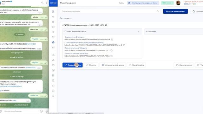Viewport: 203px width, 114px height.
Task: Select the highlighted blue minilanding sidebar icon
Action: coord(53,42)
